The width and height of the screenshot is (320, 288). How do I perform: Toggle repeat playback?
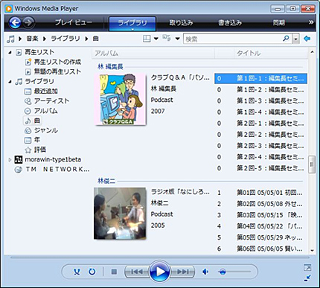pyautogui.click(x=92, y=272)
